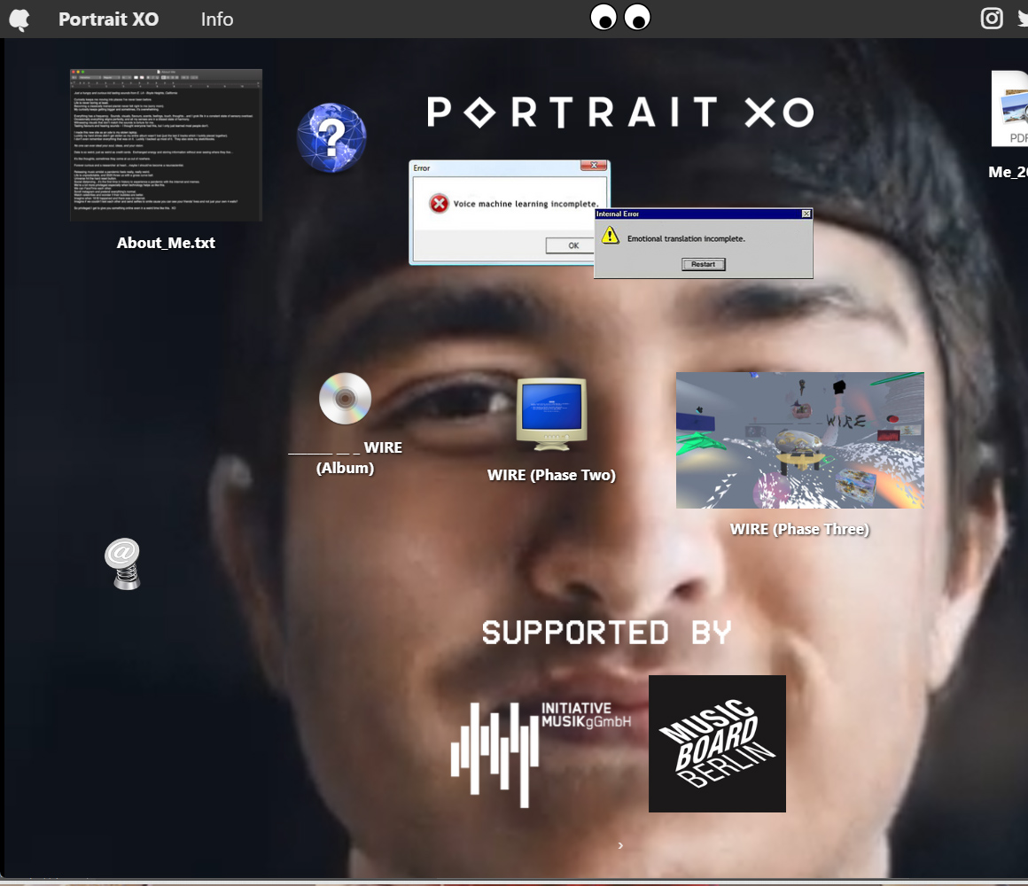Select Portrait XO in the menu bar
This screenshot has width=1028, height=886.
[108, 19]
